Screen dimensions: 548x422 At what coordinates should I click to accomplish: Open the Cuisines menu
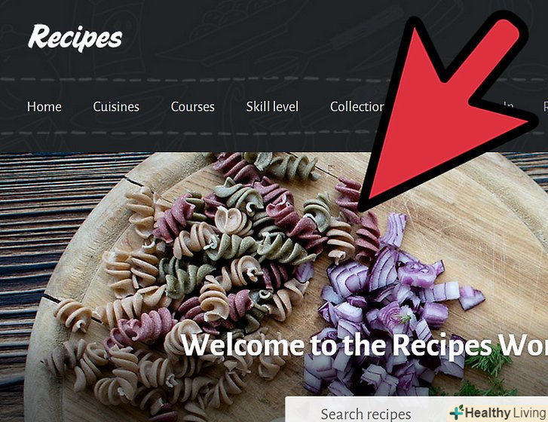116,106
